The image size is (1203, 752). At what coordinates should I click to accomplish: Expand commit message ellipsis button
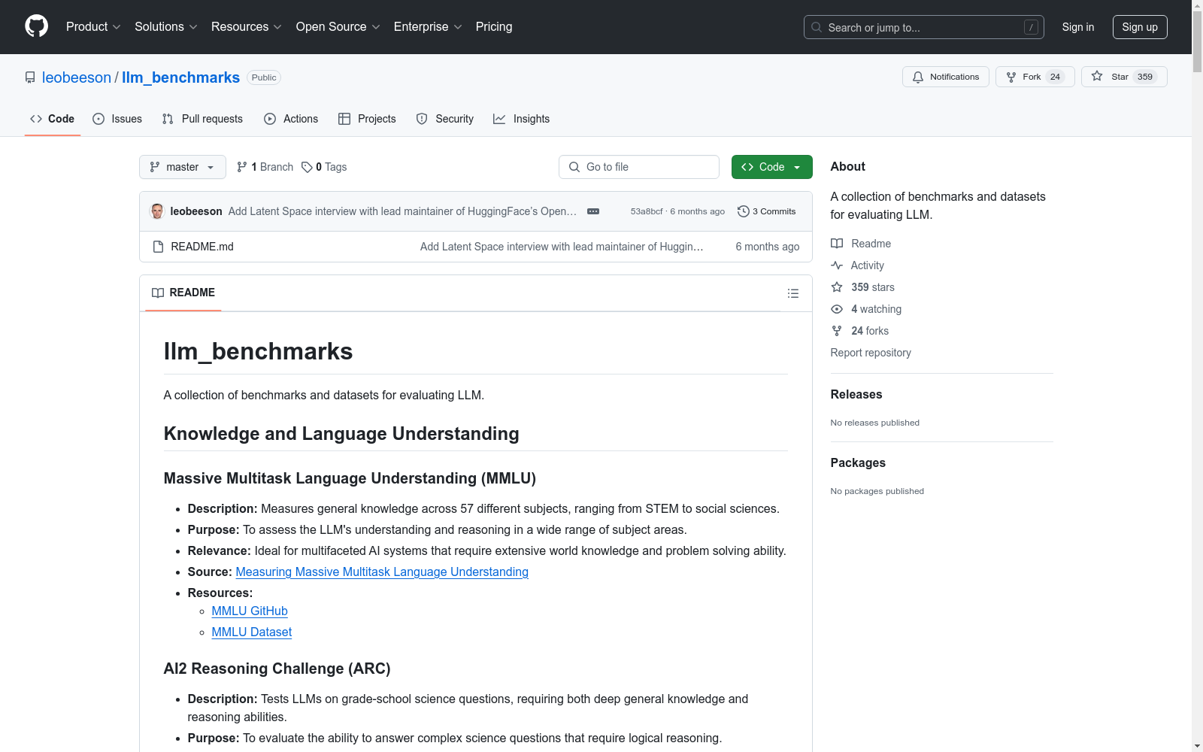[593, 211]
